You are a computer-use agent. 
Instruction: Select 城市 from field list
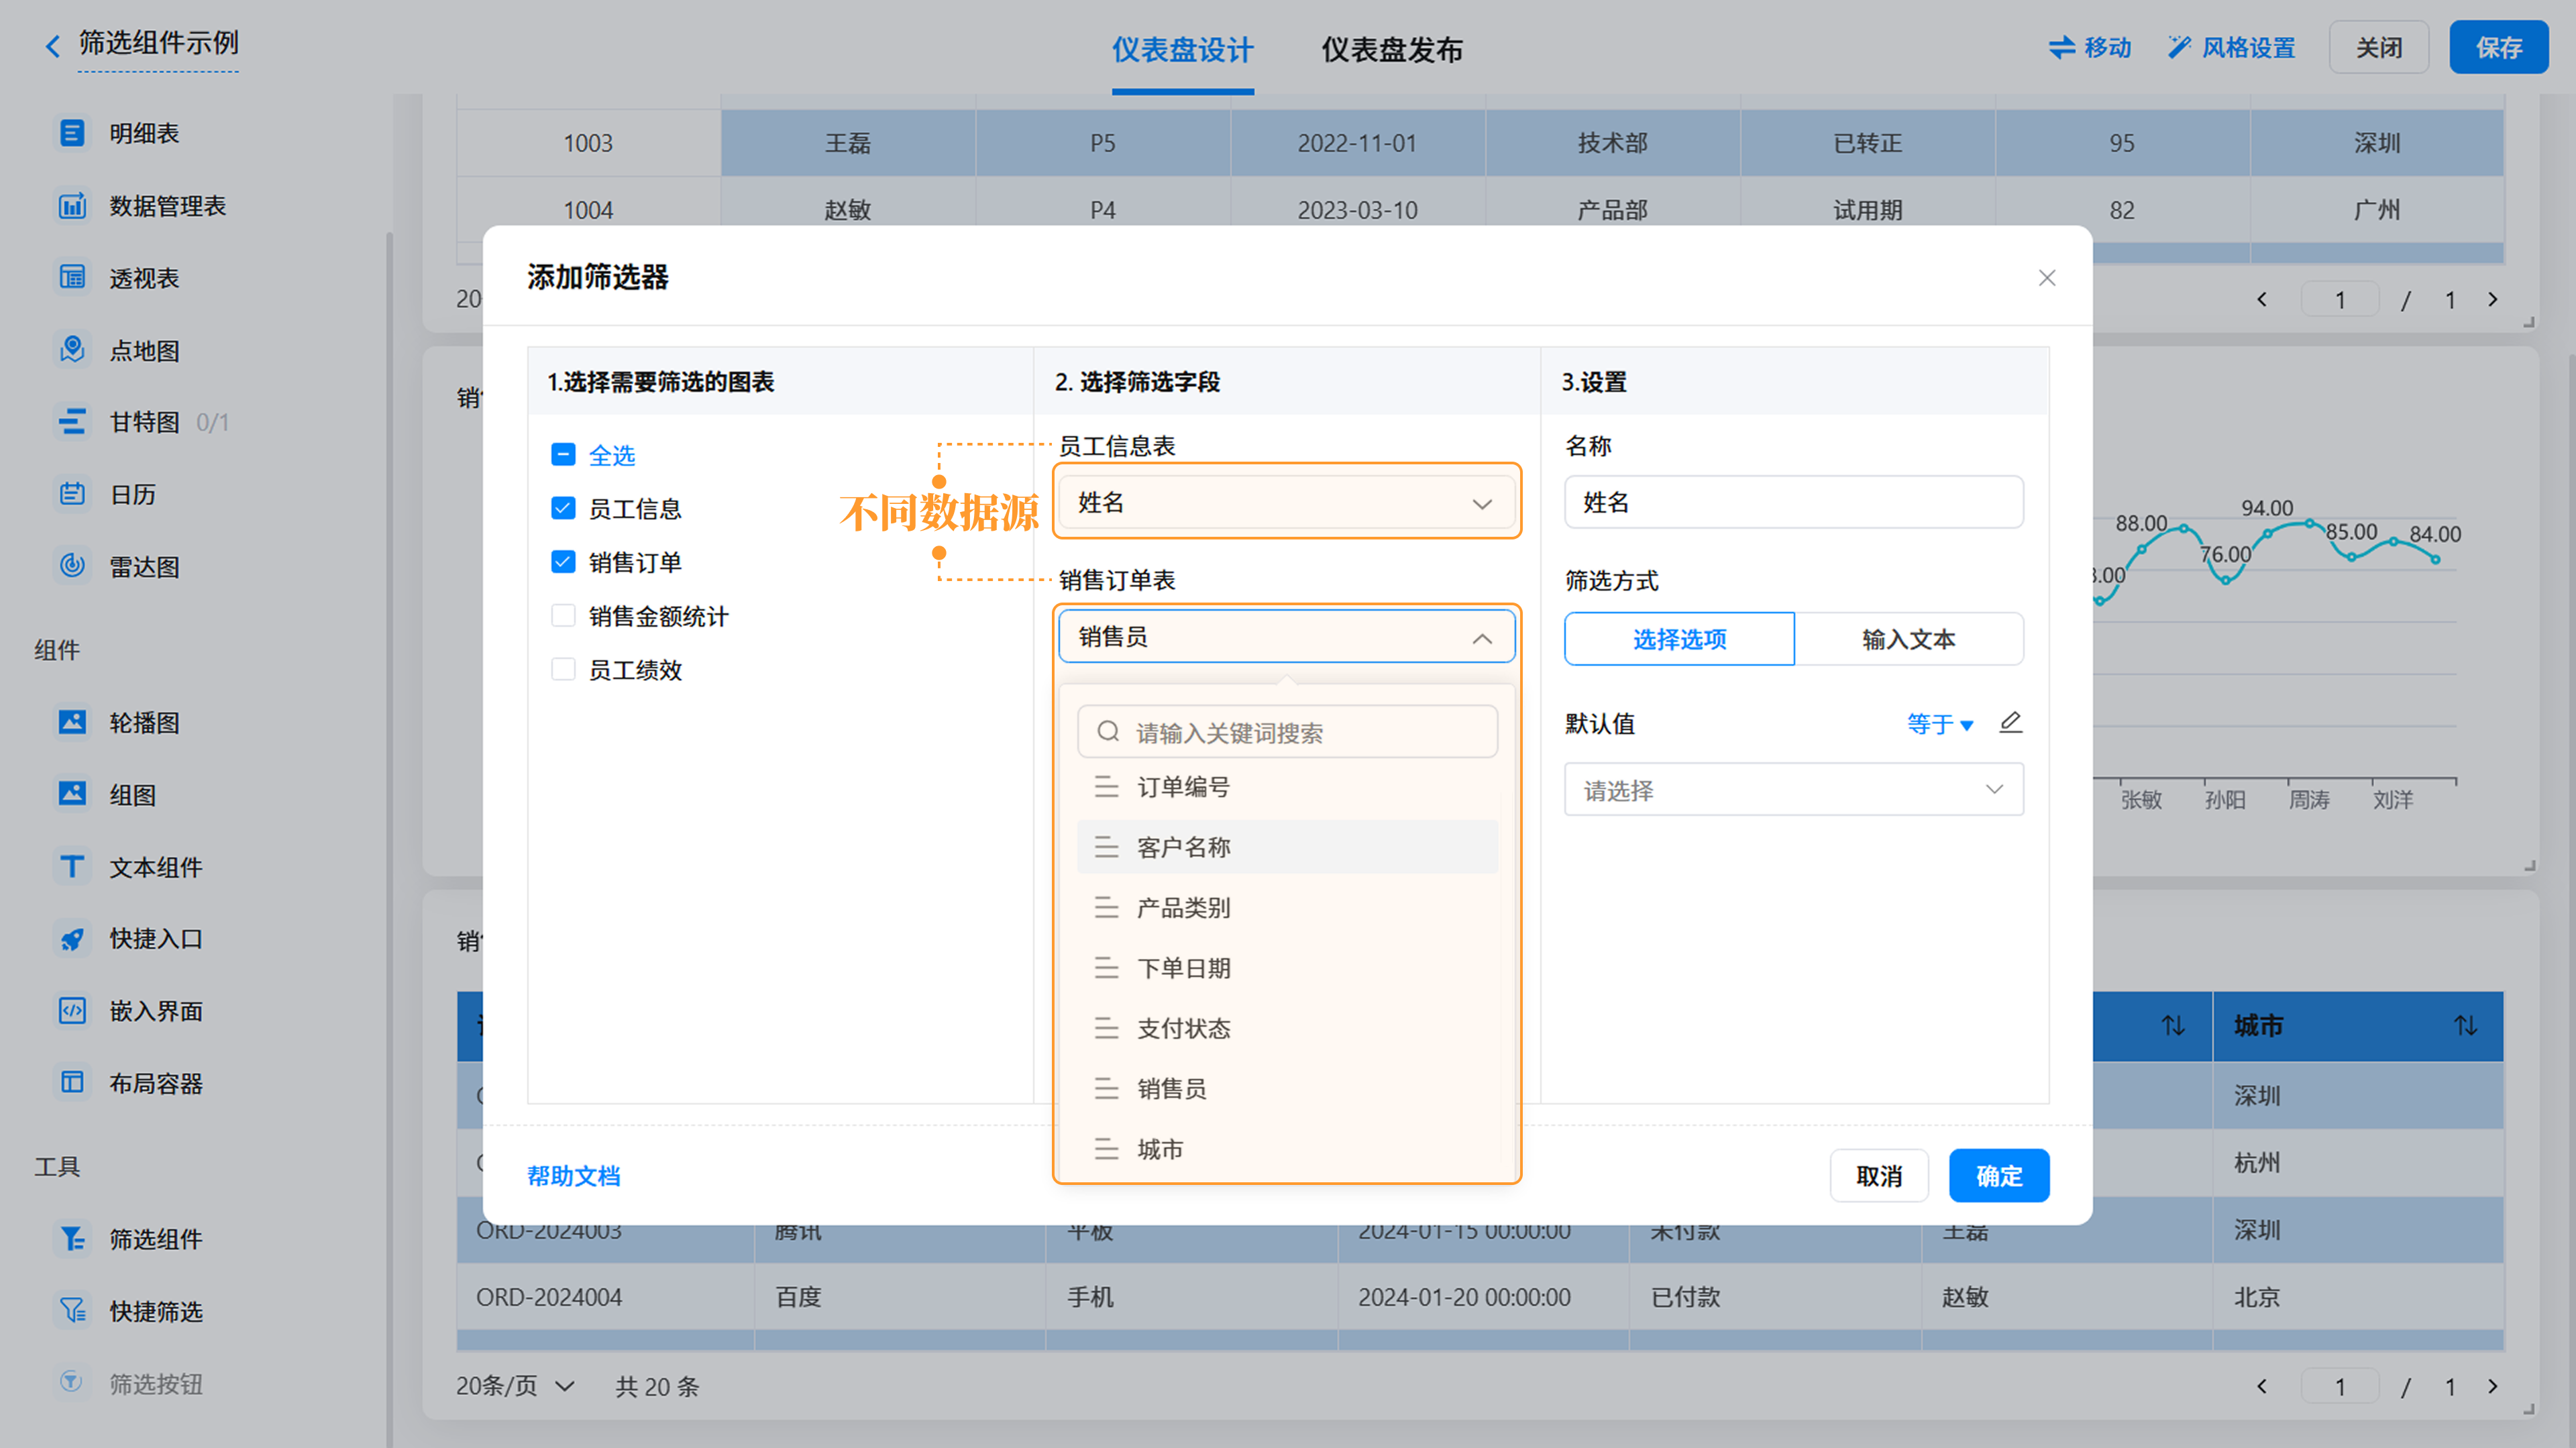(1286, 1149)
